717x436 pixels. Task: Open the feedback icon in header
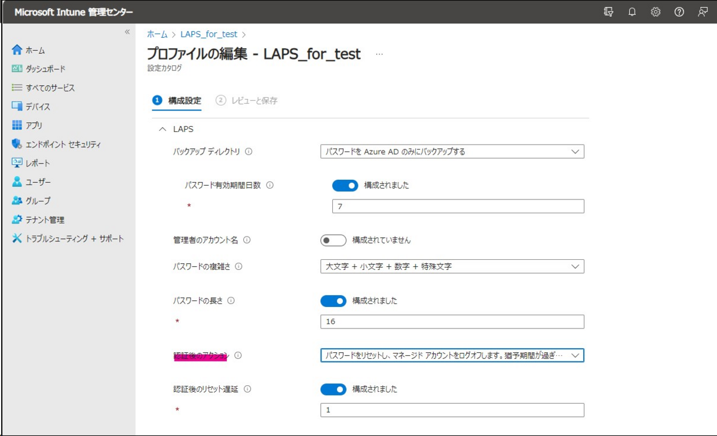point(703,12)
